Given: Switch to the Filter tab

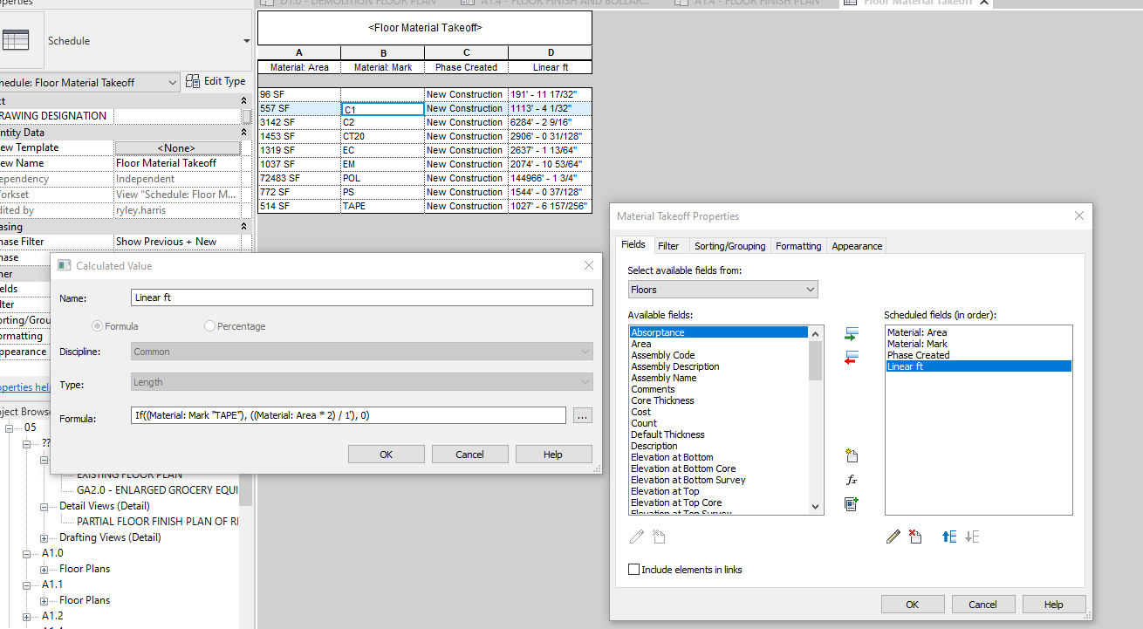Looking at the screenshot, I should (x=668, y=246).
